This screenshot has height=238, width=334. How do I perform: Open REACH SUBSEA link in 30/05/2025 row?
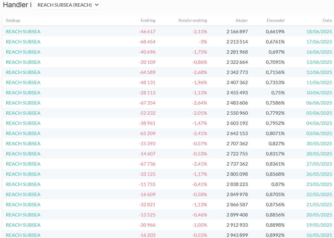pyautogui.click(x=23, y=144)
